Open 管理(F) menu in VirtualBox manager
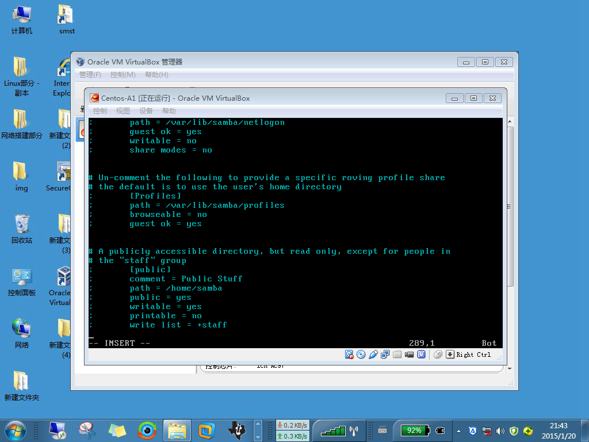The image size is (589, 442). point(90,75)
